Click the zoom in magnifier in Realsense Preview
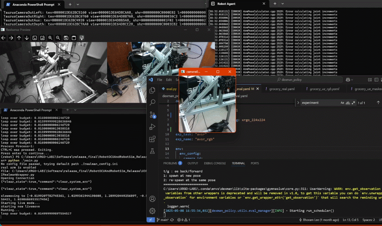This screenshot has height=226, width=382. (x=50, y=38)
